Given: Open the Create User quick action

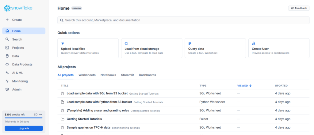Looking at the screenshot, I should pos(279,48).
